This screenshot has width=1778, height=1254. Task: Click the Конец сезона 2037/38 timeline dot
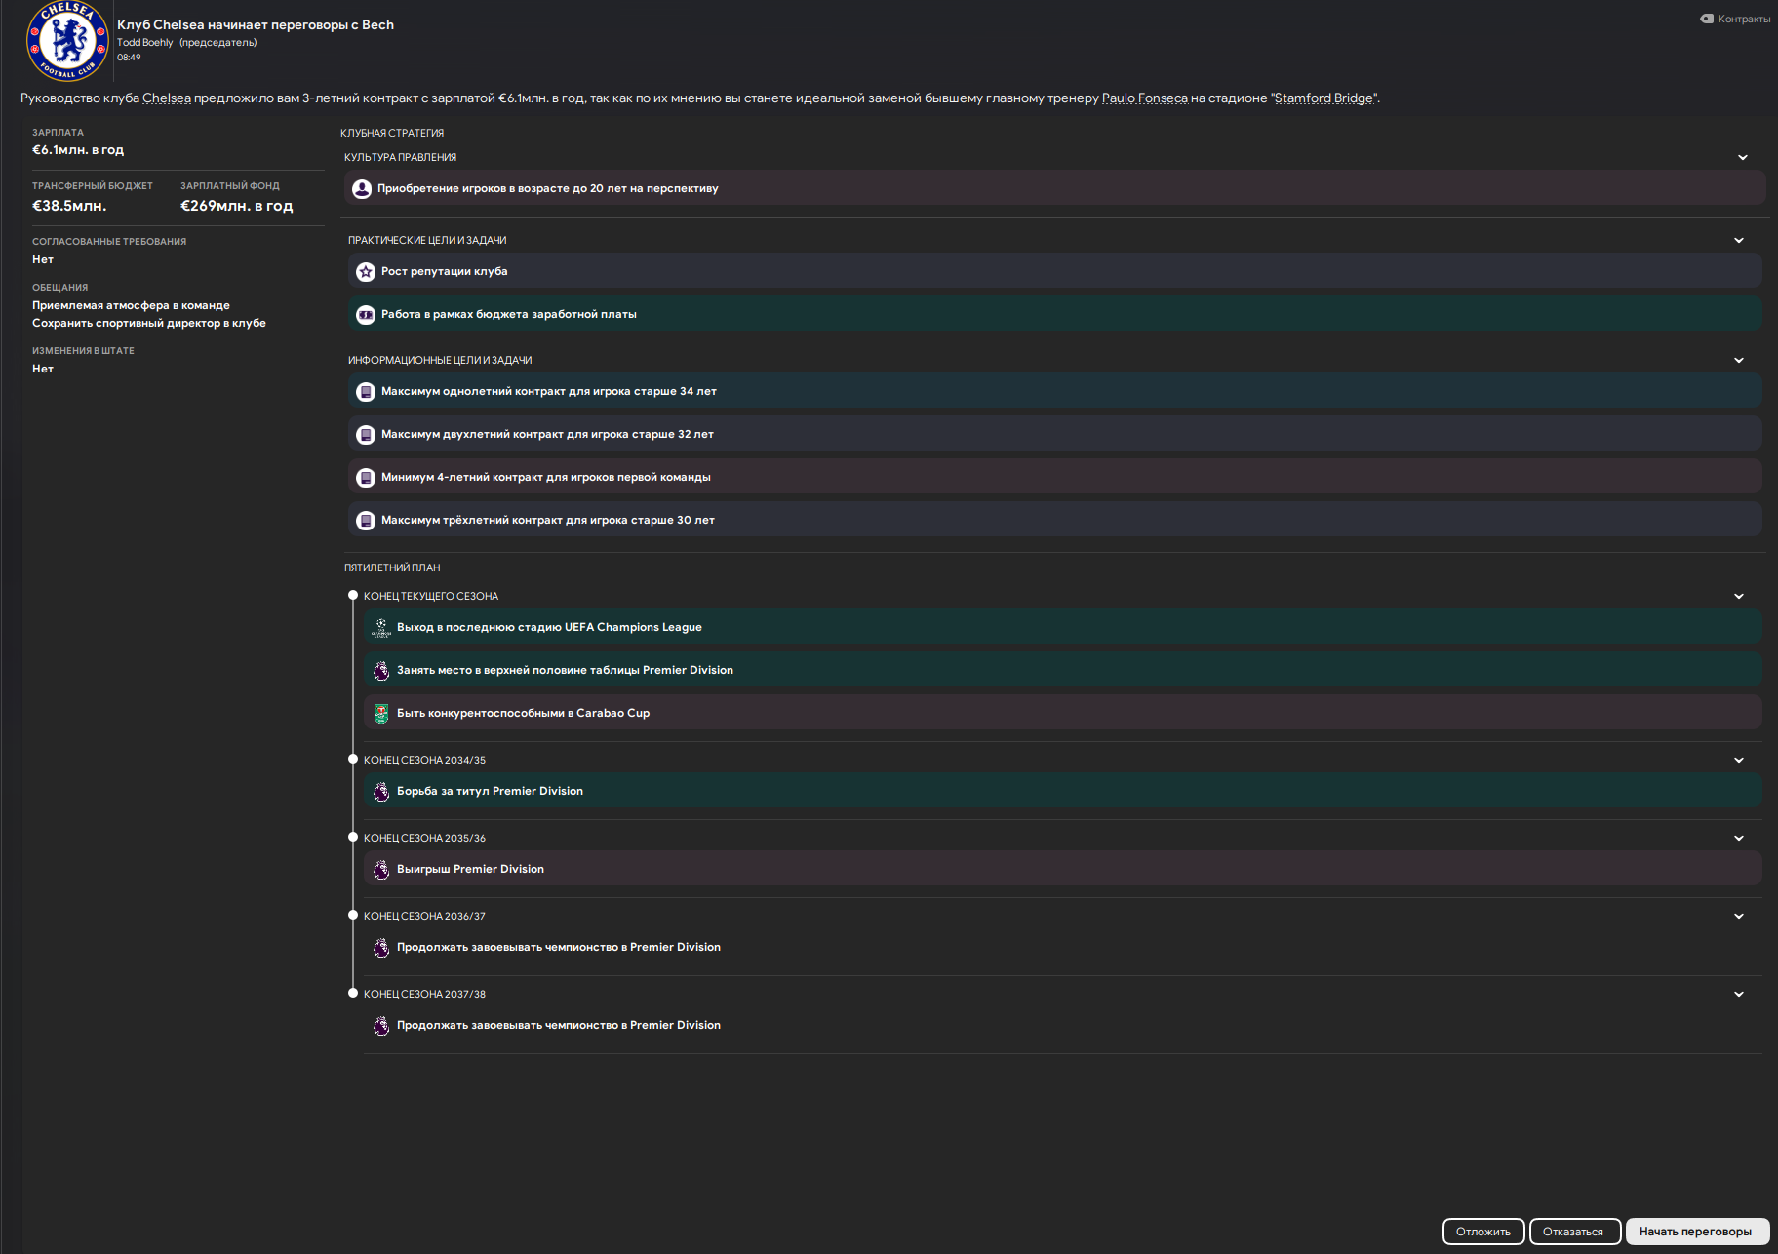coord(353,994)
